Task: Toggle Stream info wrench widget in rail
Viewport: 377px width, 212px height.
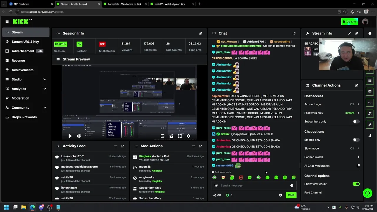Action: tap(370, 125)
